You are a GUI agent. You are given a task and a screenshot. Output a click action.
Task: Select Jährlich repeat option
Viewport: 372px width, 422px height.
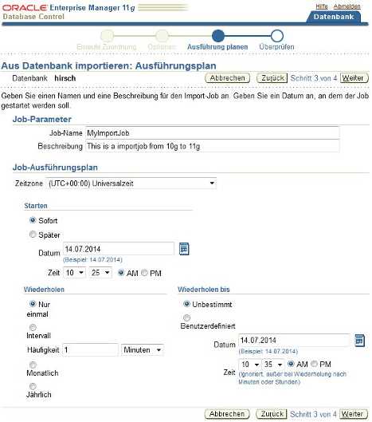(33, 386)
